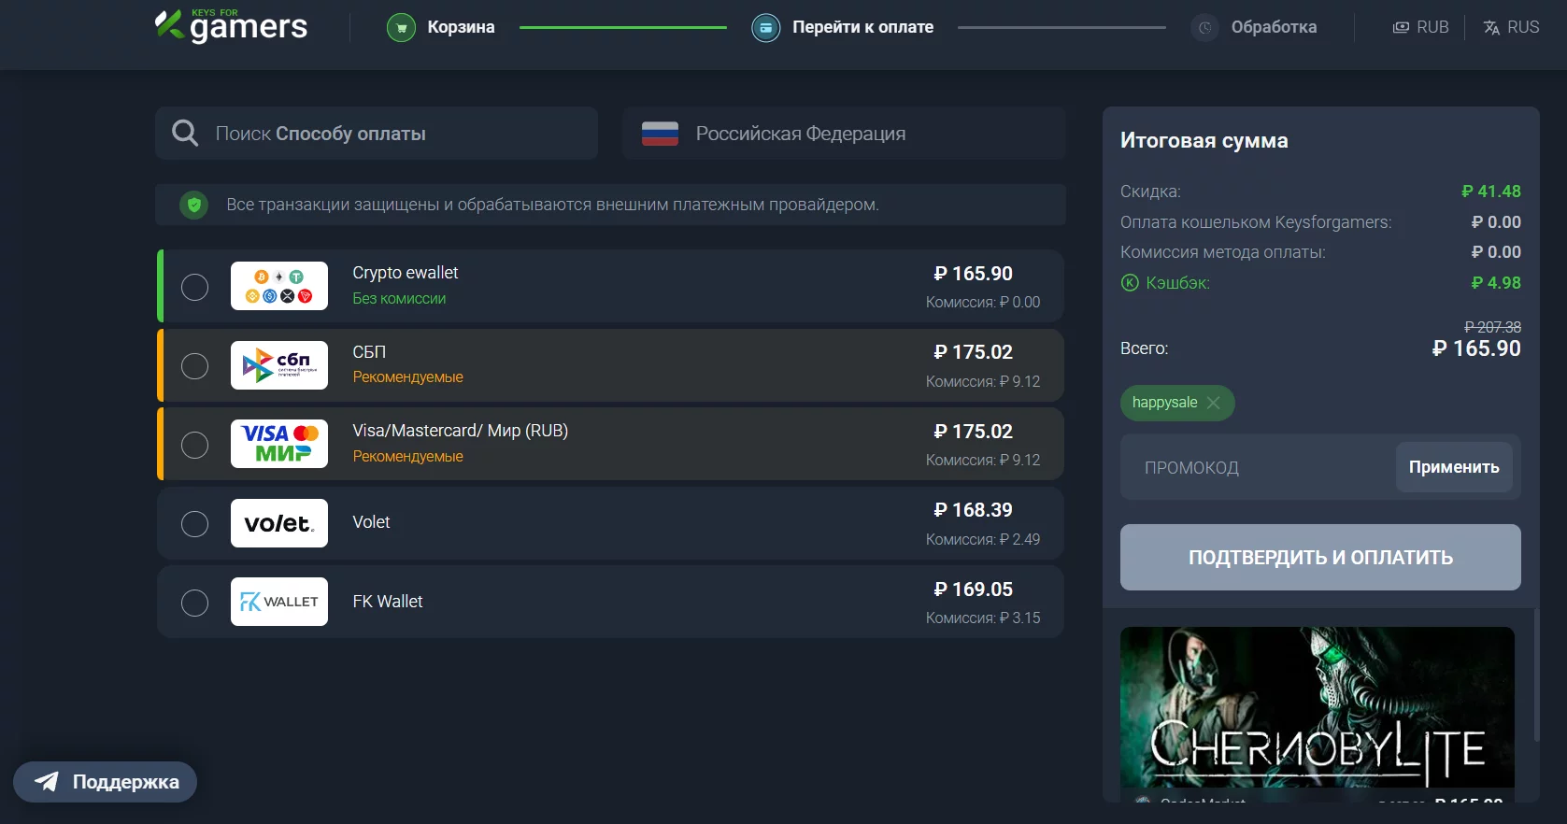Click the Chernobylite game thumbnail
This screenshot has width=1567, height=824.
pos(1318,707)
